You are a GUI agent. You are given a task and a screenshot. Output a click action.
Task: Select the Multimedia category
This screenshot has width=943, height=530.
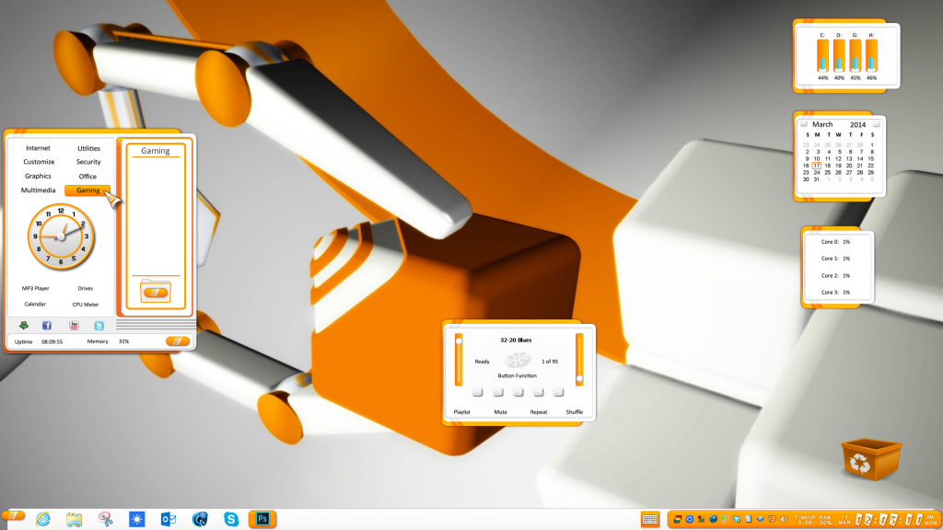38,190
